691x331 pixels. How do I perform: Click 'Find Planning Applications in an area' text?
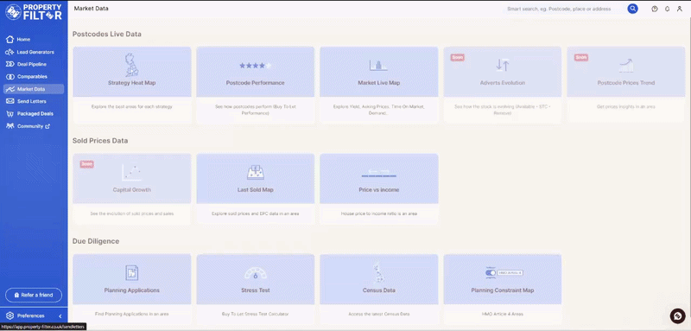pyautogui.click(x=132, y=314)
